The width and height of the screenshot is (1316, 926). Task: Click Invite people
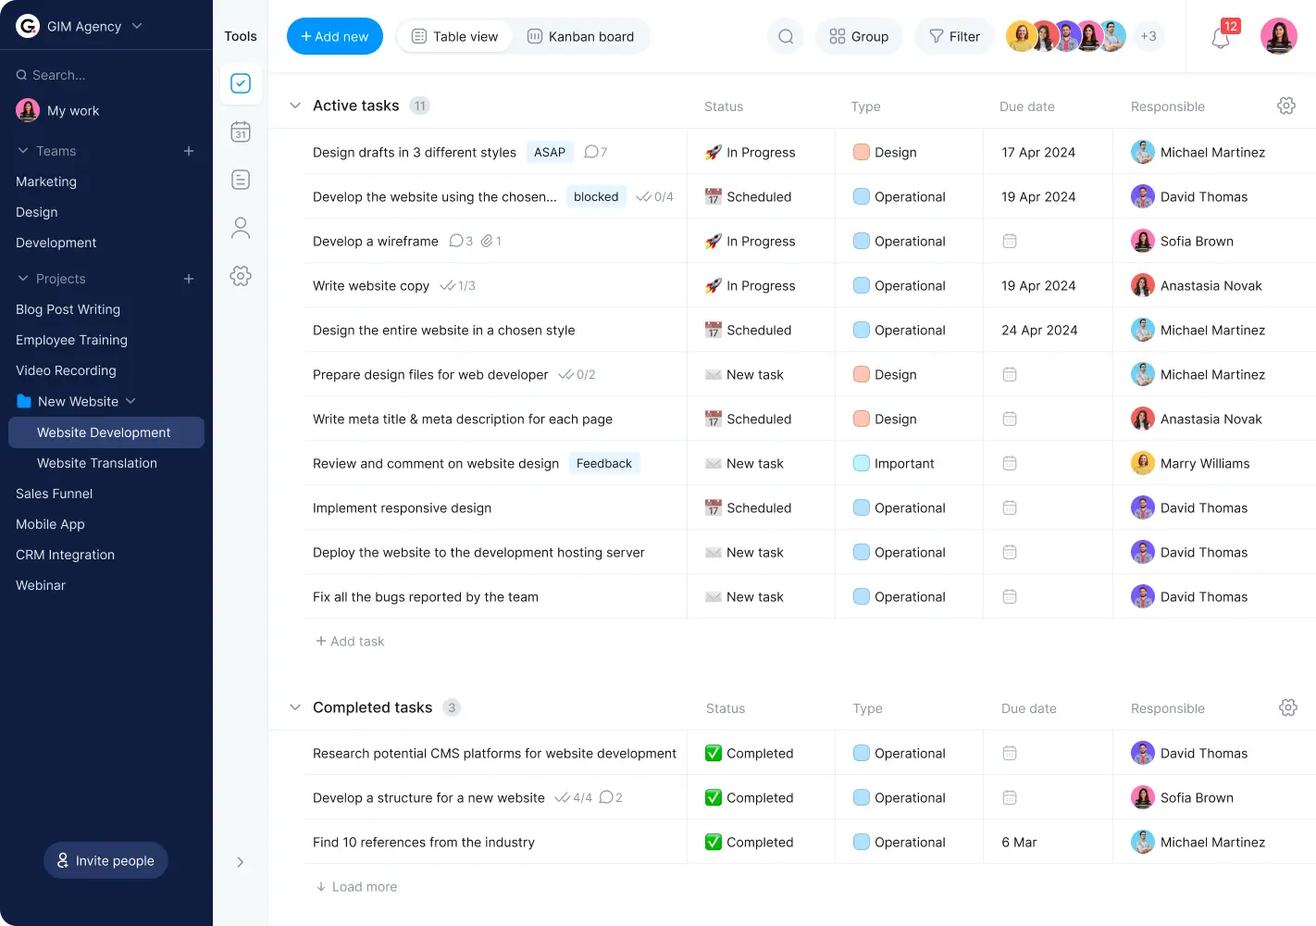(x=106, y=860)
